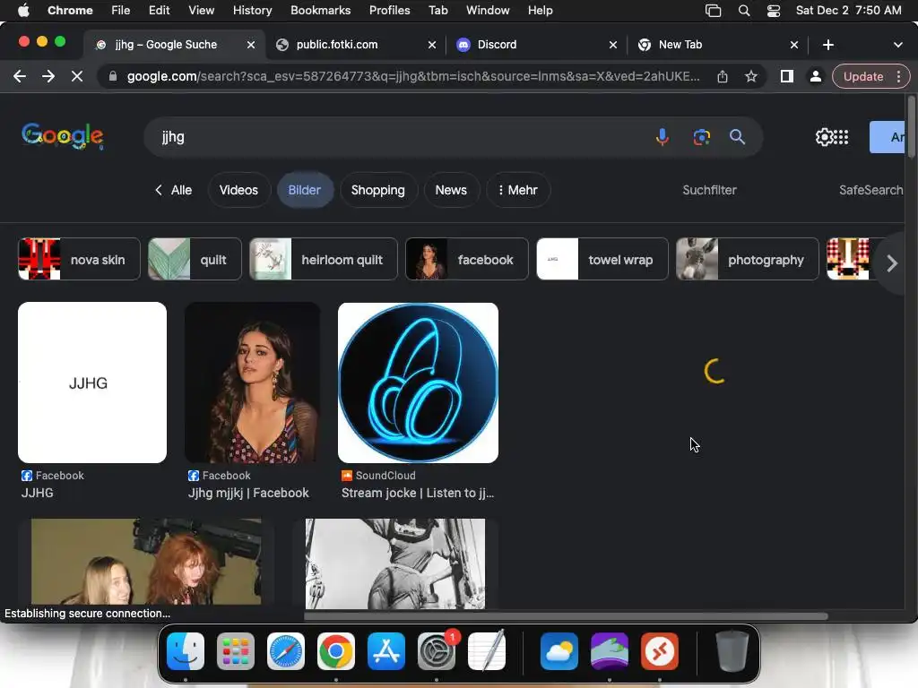Switch to Videos results
This screenshot has width=918, height=688.
(x=238, y=190)
